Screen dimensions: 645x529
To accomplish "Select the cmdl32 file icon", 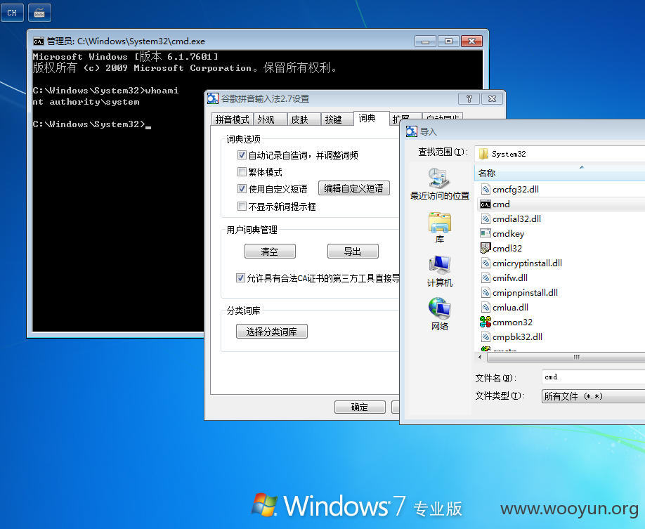I will pos(486,248).
